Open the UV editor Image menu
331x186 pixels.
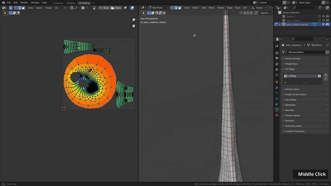[x=48, y=8]
